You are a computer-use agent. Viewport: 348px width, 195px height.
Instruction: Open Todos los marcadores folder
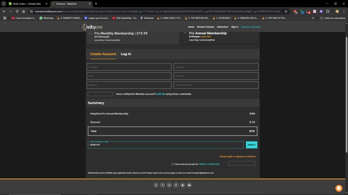332,18
